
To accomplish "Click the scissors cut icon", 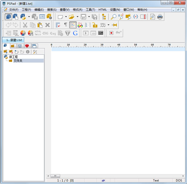I will [x=25, y=25].
